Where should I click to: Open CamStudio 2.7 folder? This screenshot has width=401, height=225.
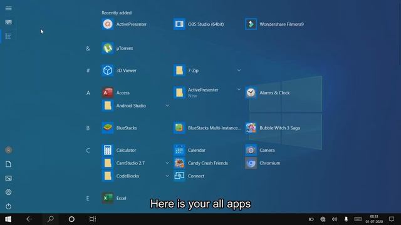coord(123,163)
